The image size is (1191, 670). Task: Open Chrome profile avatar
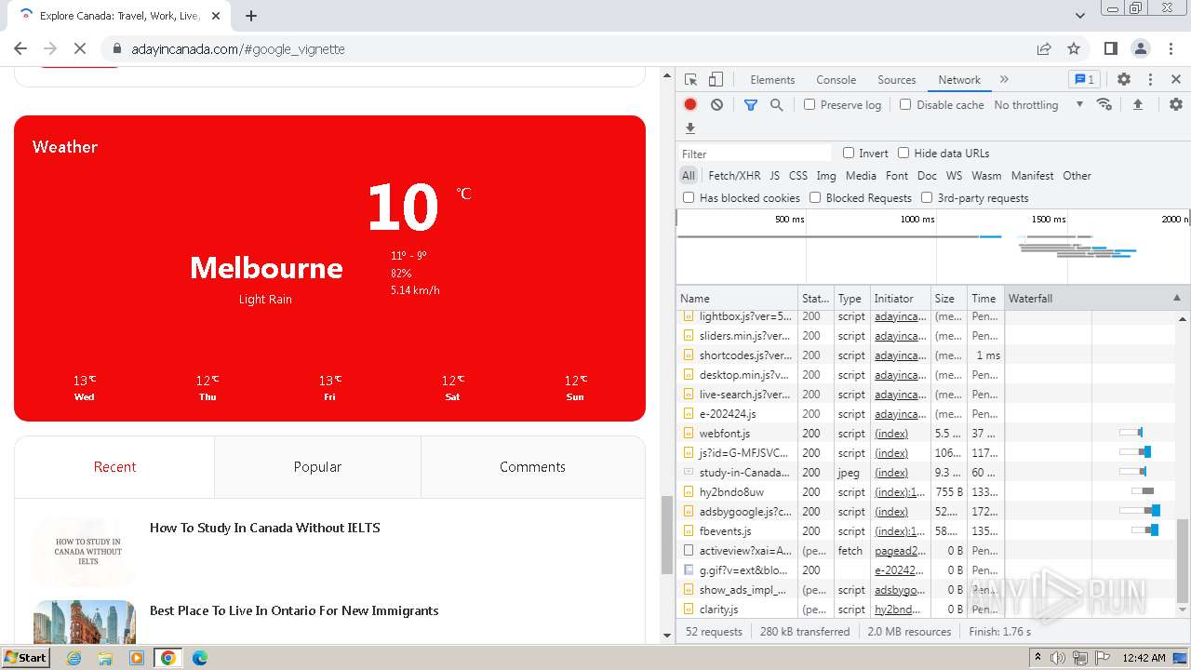[x=1140, y=48]
